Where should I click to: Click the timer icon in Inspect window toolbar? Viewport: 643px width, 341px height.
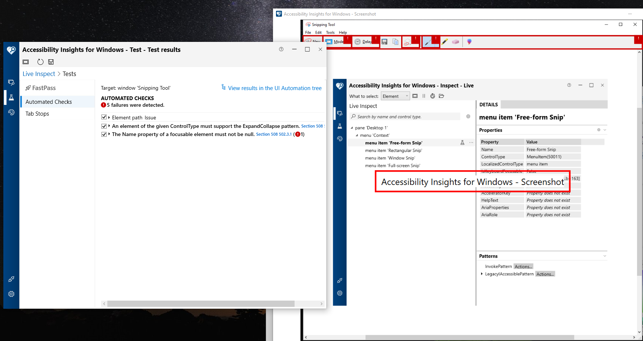[x=433, y=96]
